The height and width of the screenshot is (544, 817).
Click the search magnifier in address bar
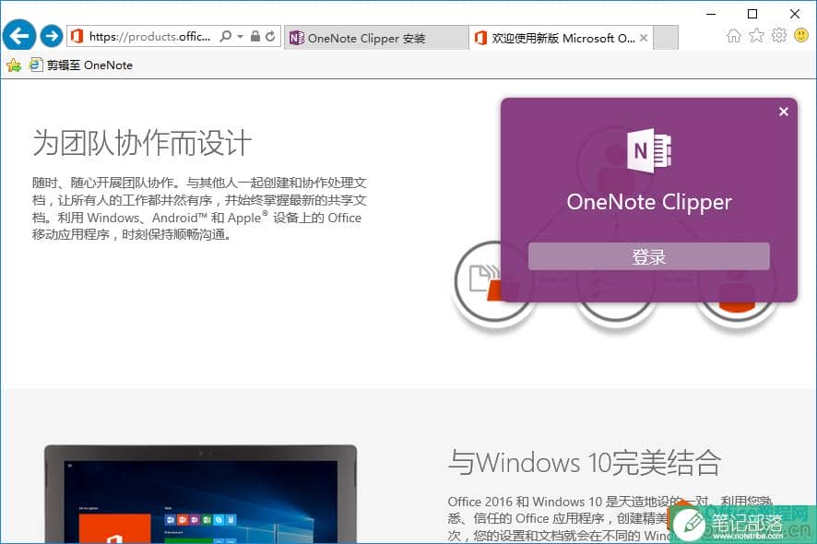click(226, 36)
